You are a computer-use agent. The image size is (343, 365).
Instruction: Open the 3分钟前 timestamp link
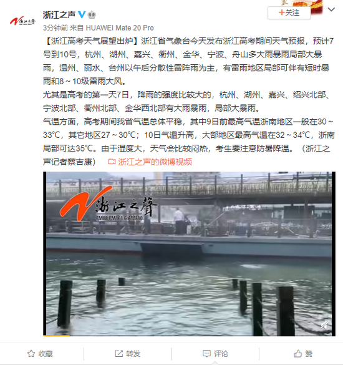coord(56,28)
